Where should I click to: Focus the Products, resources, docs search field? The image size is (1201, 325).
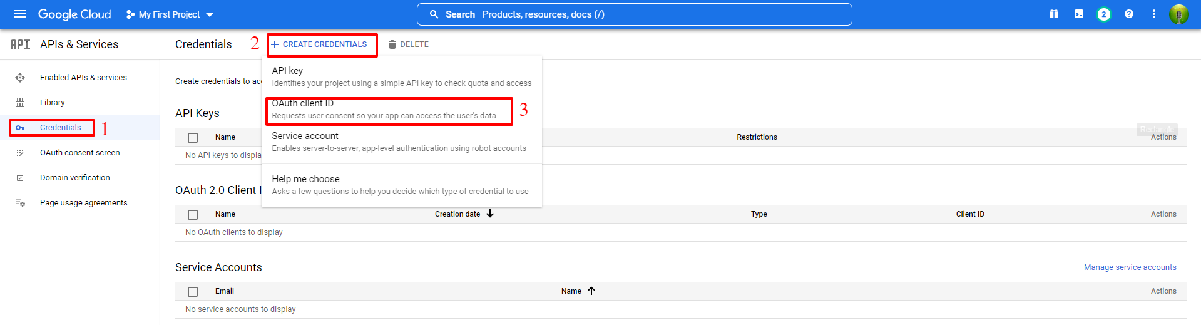634,14
